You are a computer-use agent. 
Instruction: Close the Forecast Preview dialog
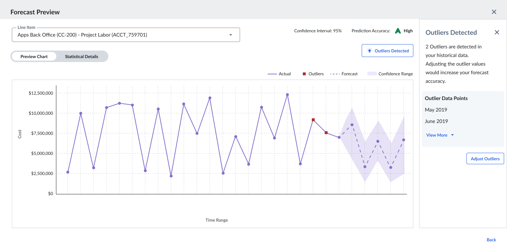494,12
